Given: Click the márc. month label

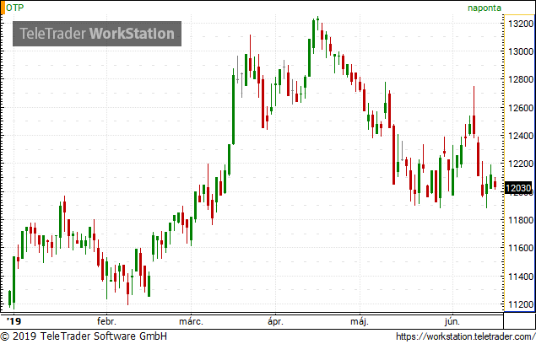Looking at the screenshot, I should [x=191, y=321].
